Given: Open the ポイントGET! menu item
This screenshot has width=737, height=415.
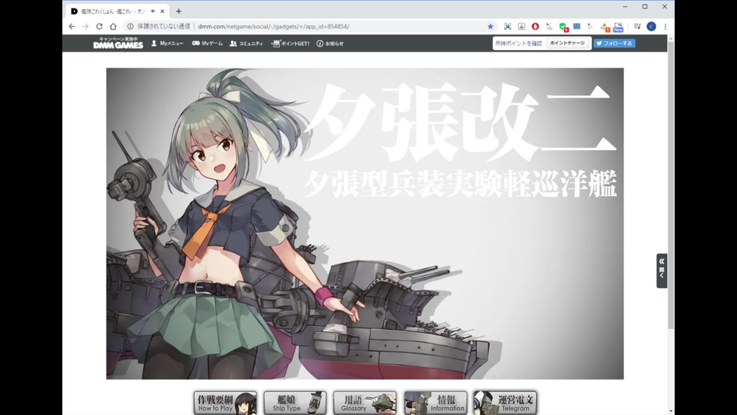Looking at the screenshot, I should (x=290, y=43).
